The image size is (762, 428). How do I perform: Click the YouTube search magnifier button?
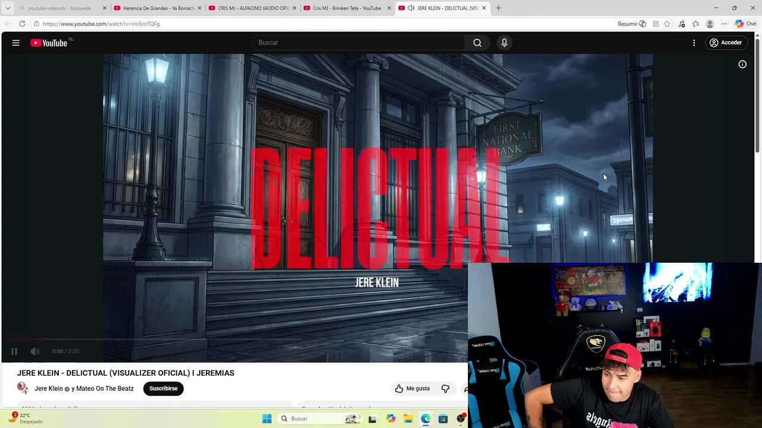click(477, 43)
